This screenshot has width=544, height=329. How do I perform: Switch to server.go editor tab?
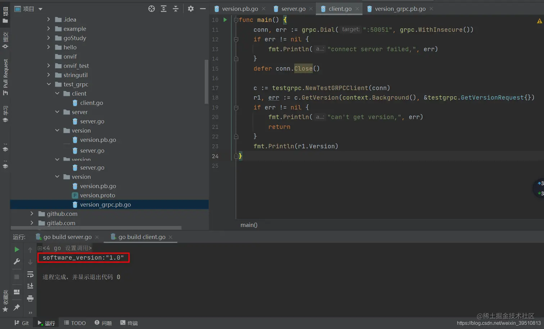tap(294, 9)
